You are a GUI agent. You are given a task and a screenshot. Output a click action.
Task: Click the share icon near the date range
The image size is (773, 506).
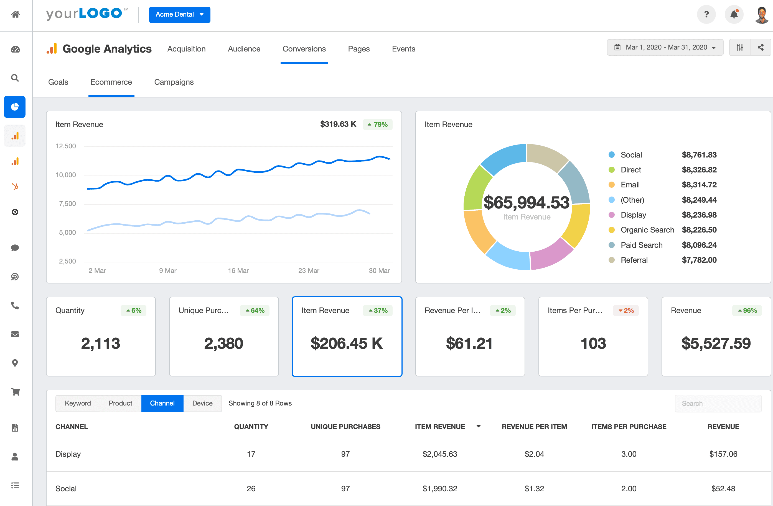pyautogui.click(x=761, y=47)
